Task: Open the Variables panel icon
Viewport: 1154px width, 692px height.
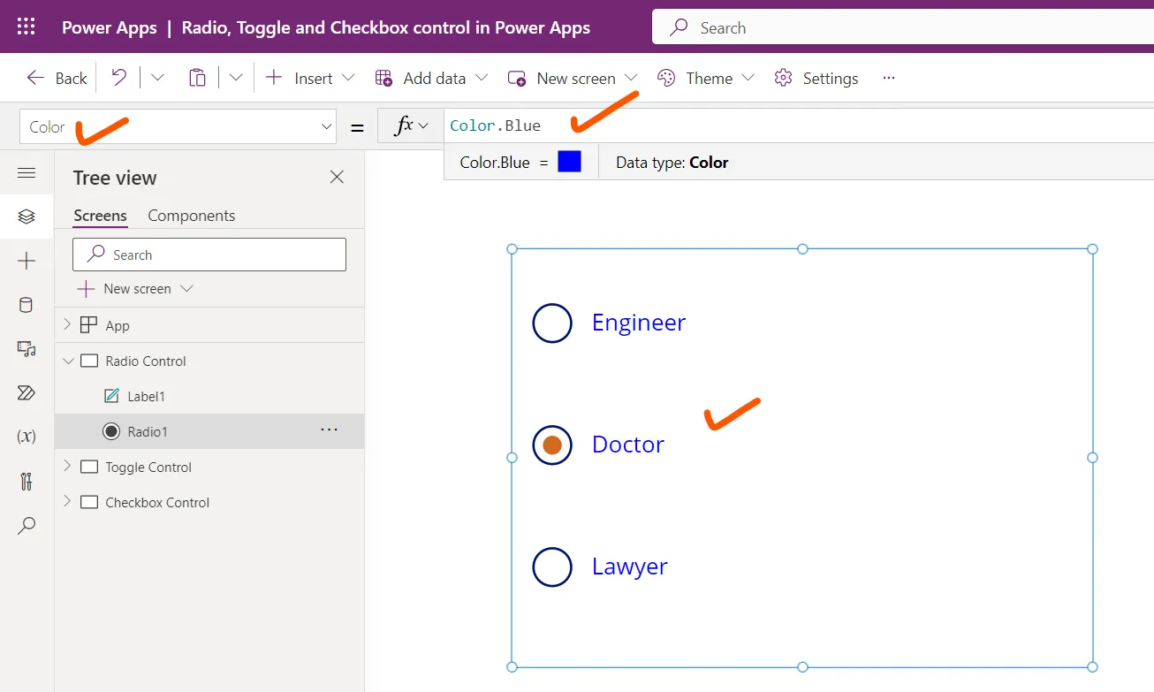Action: (27, 436)
